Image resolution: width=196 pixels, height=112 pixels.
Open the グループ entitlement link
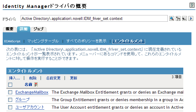tap(22, 100)
